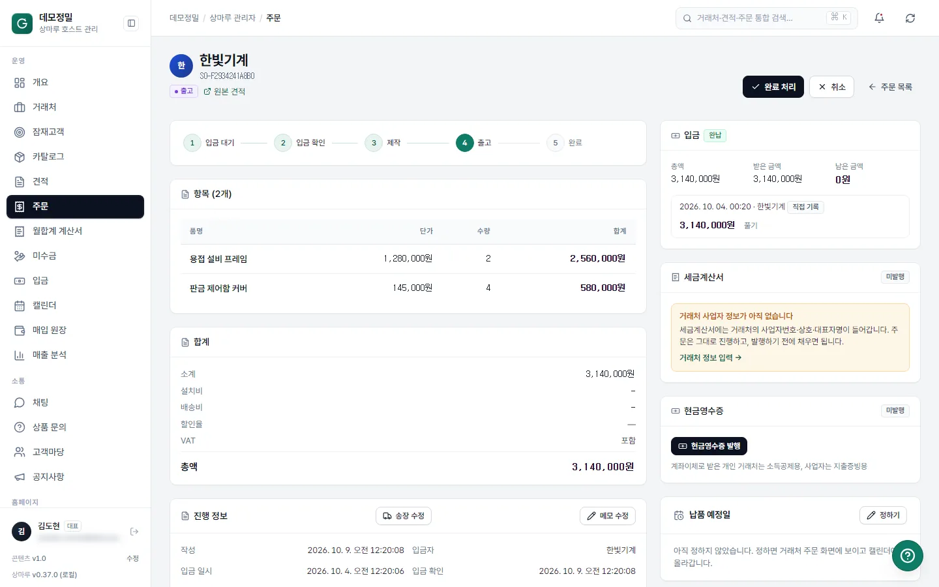Screen dimensions: 939x587
Task: Collapse the sidebar with the panel icon
Action: [131, 23]
